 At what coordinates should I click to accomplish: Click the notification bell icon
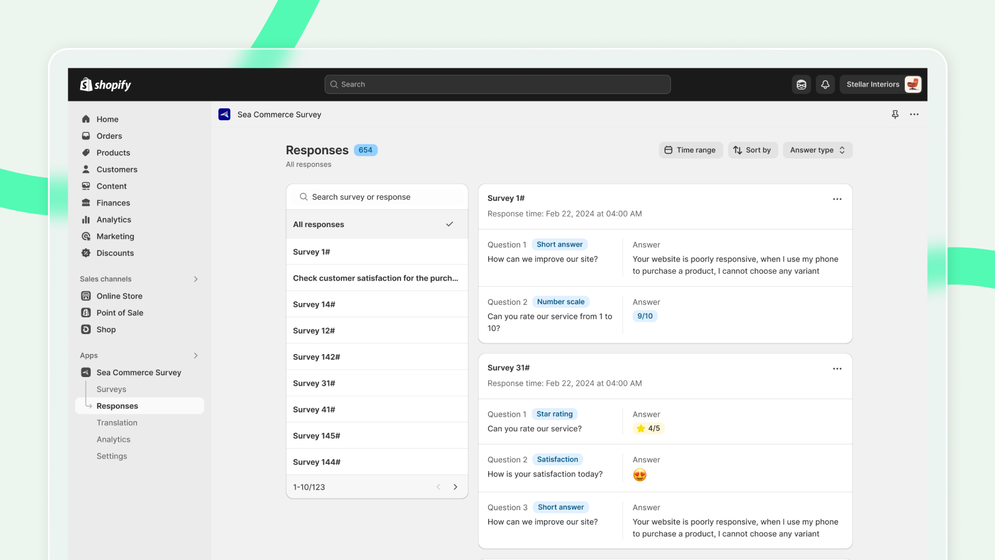[x=825, y=85]
